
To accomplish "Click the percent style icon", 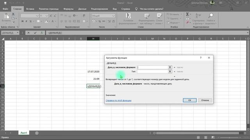I will (100, 21).
